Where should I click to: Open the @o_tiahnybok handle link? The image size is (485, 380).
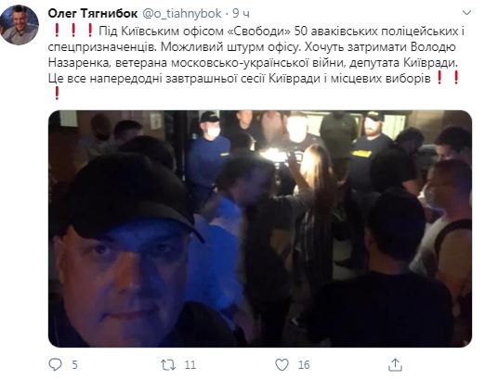[182, 14]
